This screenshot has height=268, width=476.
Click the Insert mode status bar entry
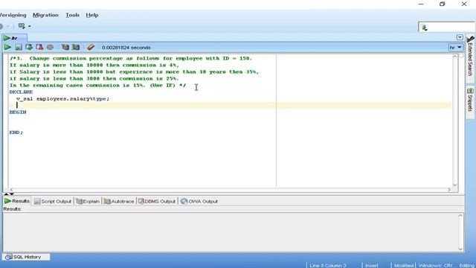pos(372,266)
